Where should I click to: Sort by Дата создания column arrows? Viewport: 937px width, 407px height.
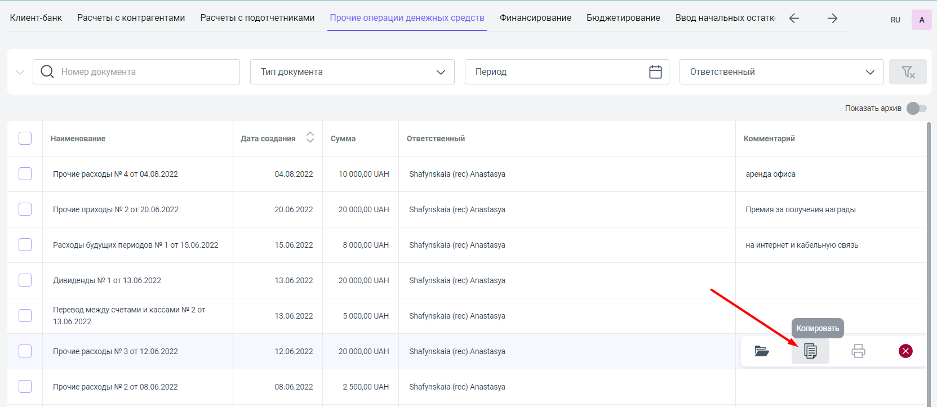[x=310, y=138]
